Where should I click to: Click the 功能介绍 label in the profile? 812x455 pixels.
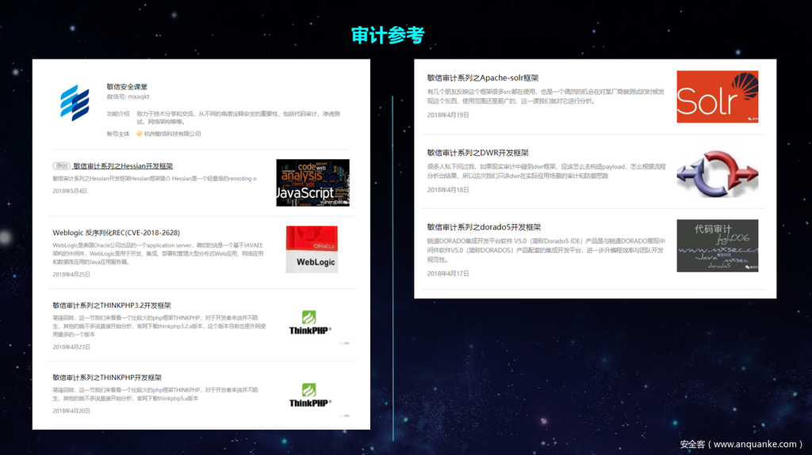tap(118, 114)
